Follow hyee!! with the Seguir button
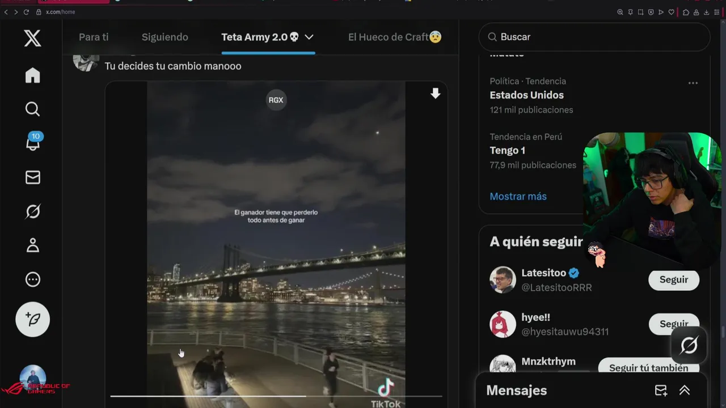The width and height of the screenshot is (726, 408). pos(674,324)
